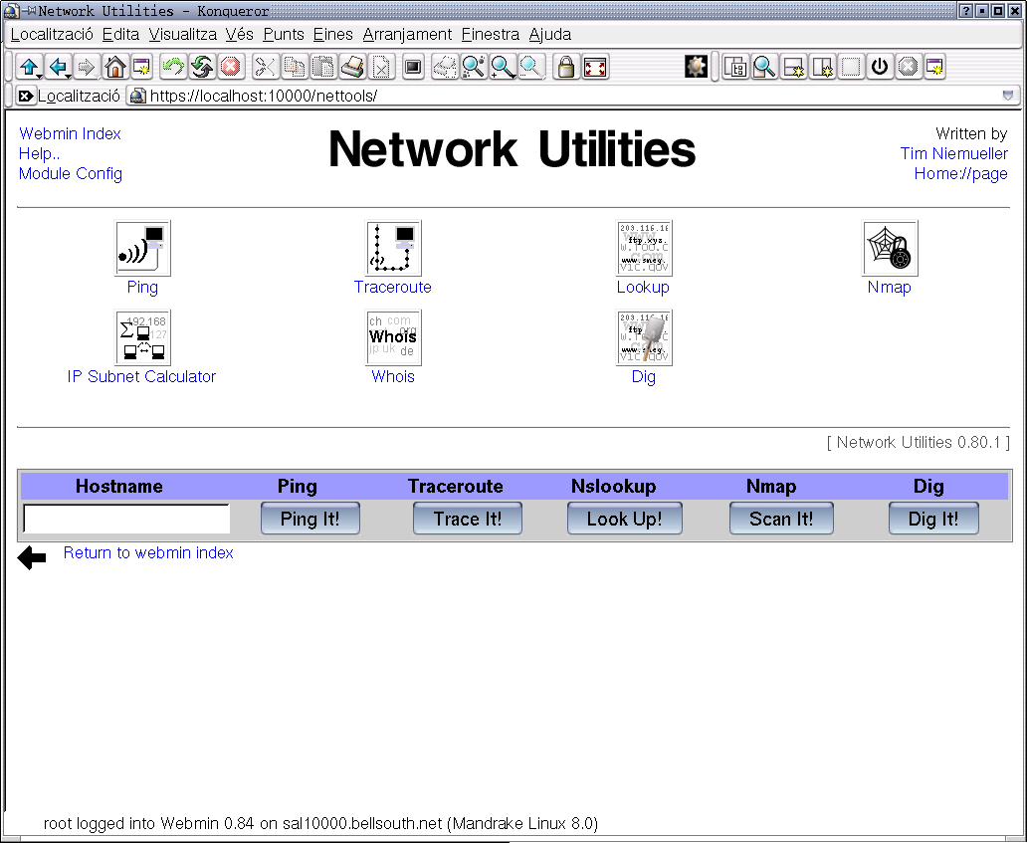Screen dimensions: 1027x843
Task: Expand the address bar history dropdown arrow
Action: [1008, 96]
